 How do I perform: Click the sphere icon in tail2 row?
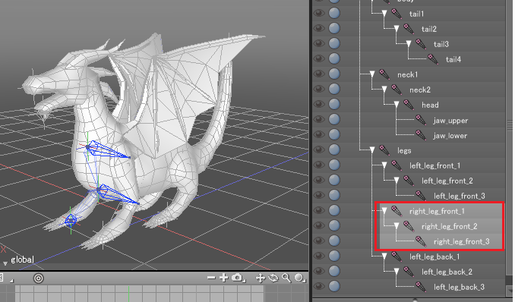click(334, 29)
